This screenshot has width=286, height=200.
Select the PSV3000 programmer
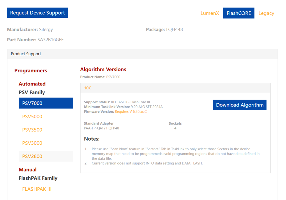pyautogui.click(x=32, y=143)
